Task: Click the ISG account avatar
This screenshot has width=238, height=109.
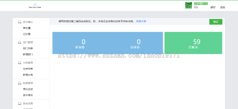Action: tap(189, 5)
